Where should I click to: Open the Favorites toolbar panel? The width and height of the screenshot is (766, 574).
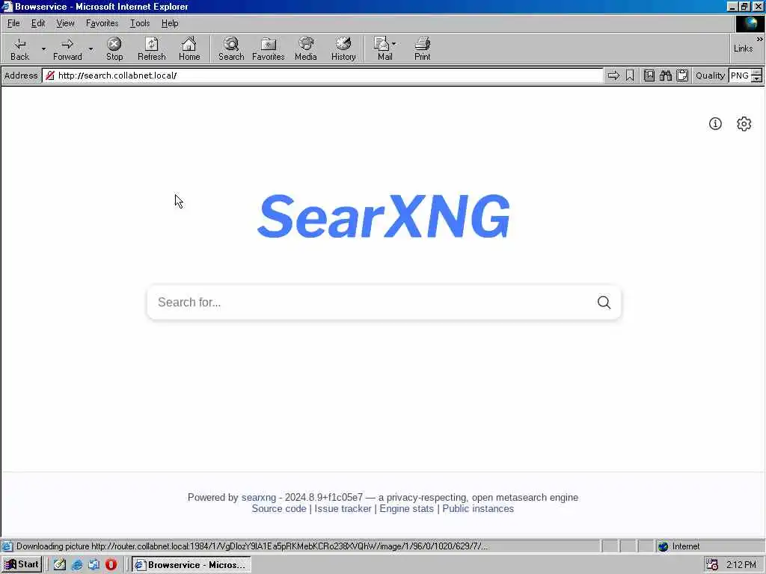[x=269, y=49]
